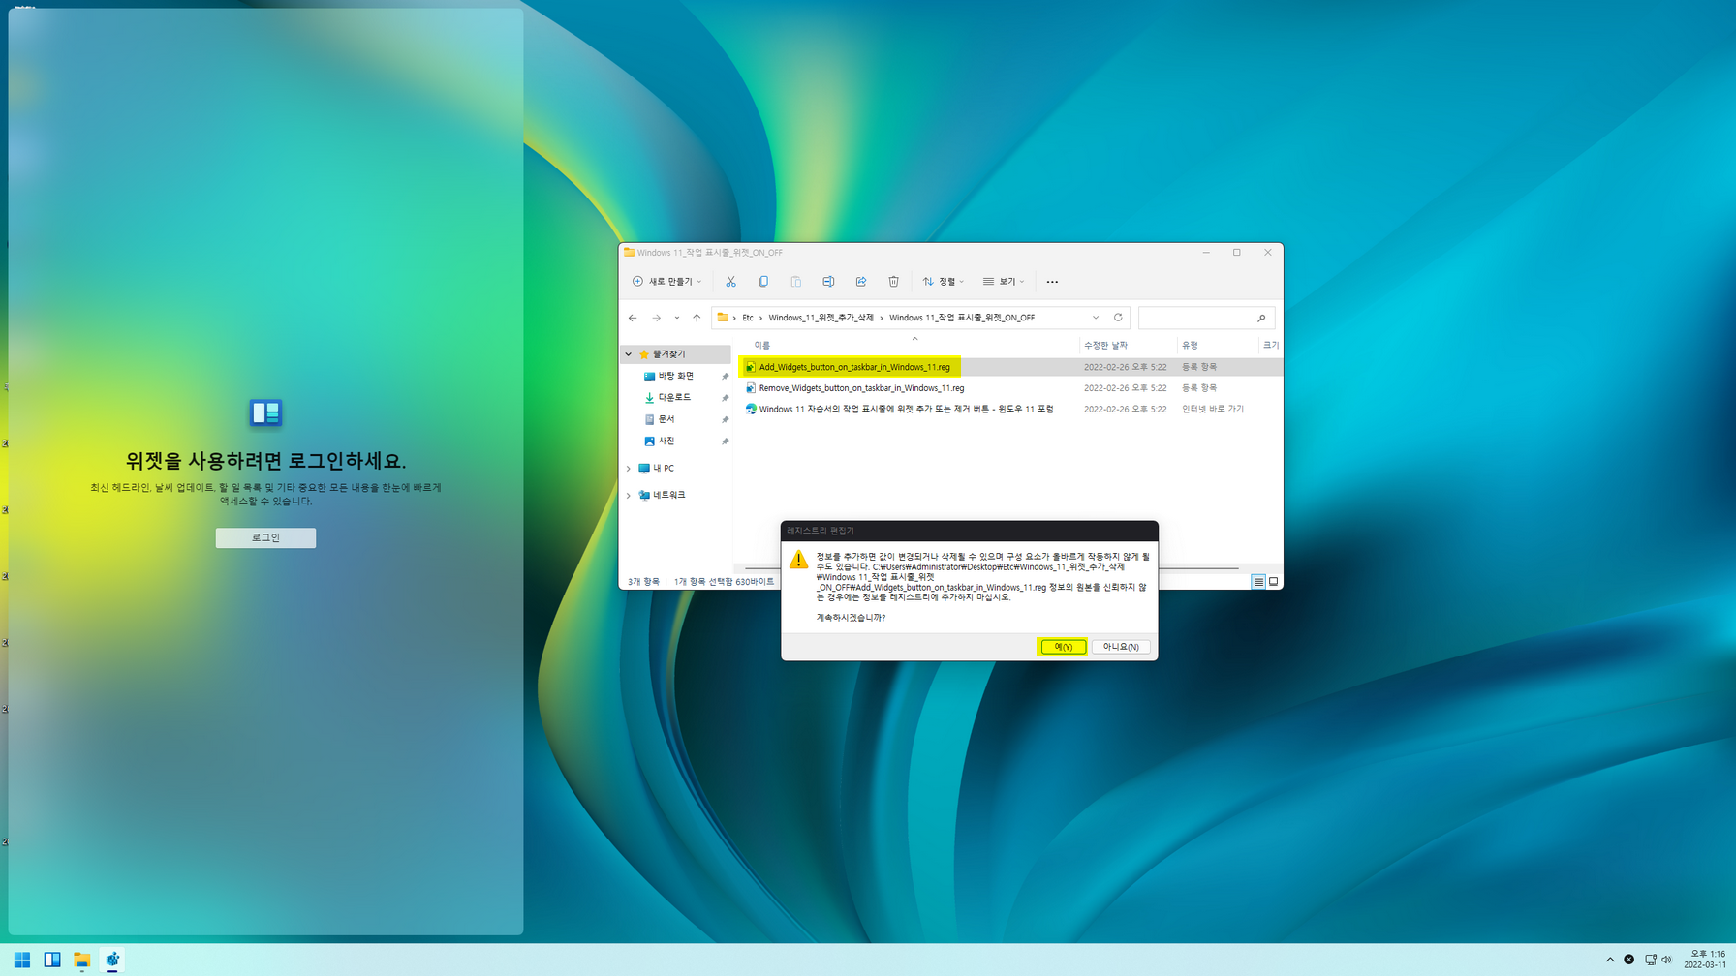Click the widgets logo icon in panel

tap(265, 413)
